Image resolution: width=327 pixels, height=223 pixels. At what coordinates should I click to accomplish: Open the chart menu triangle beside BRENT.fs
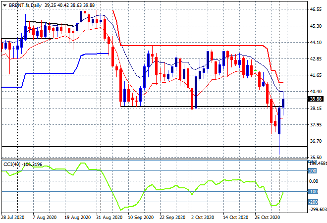click(x=4, y=5)
